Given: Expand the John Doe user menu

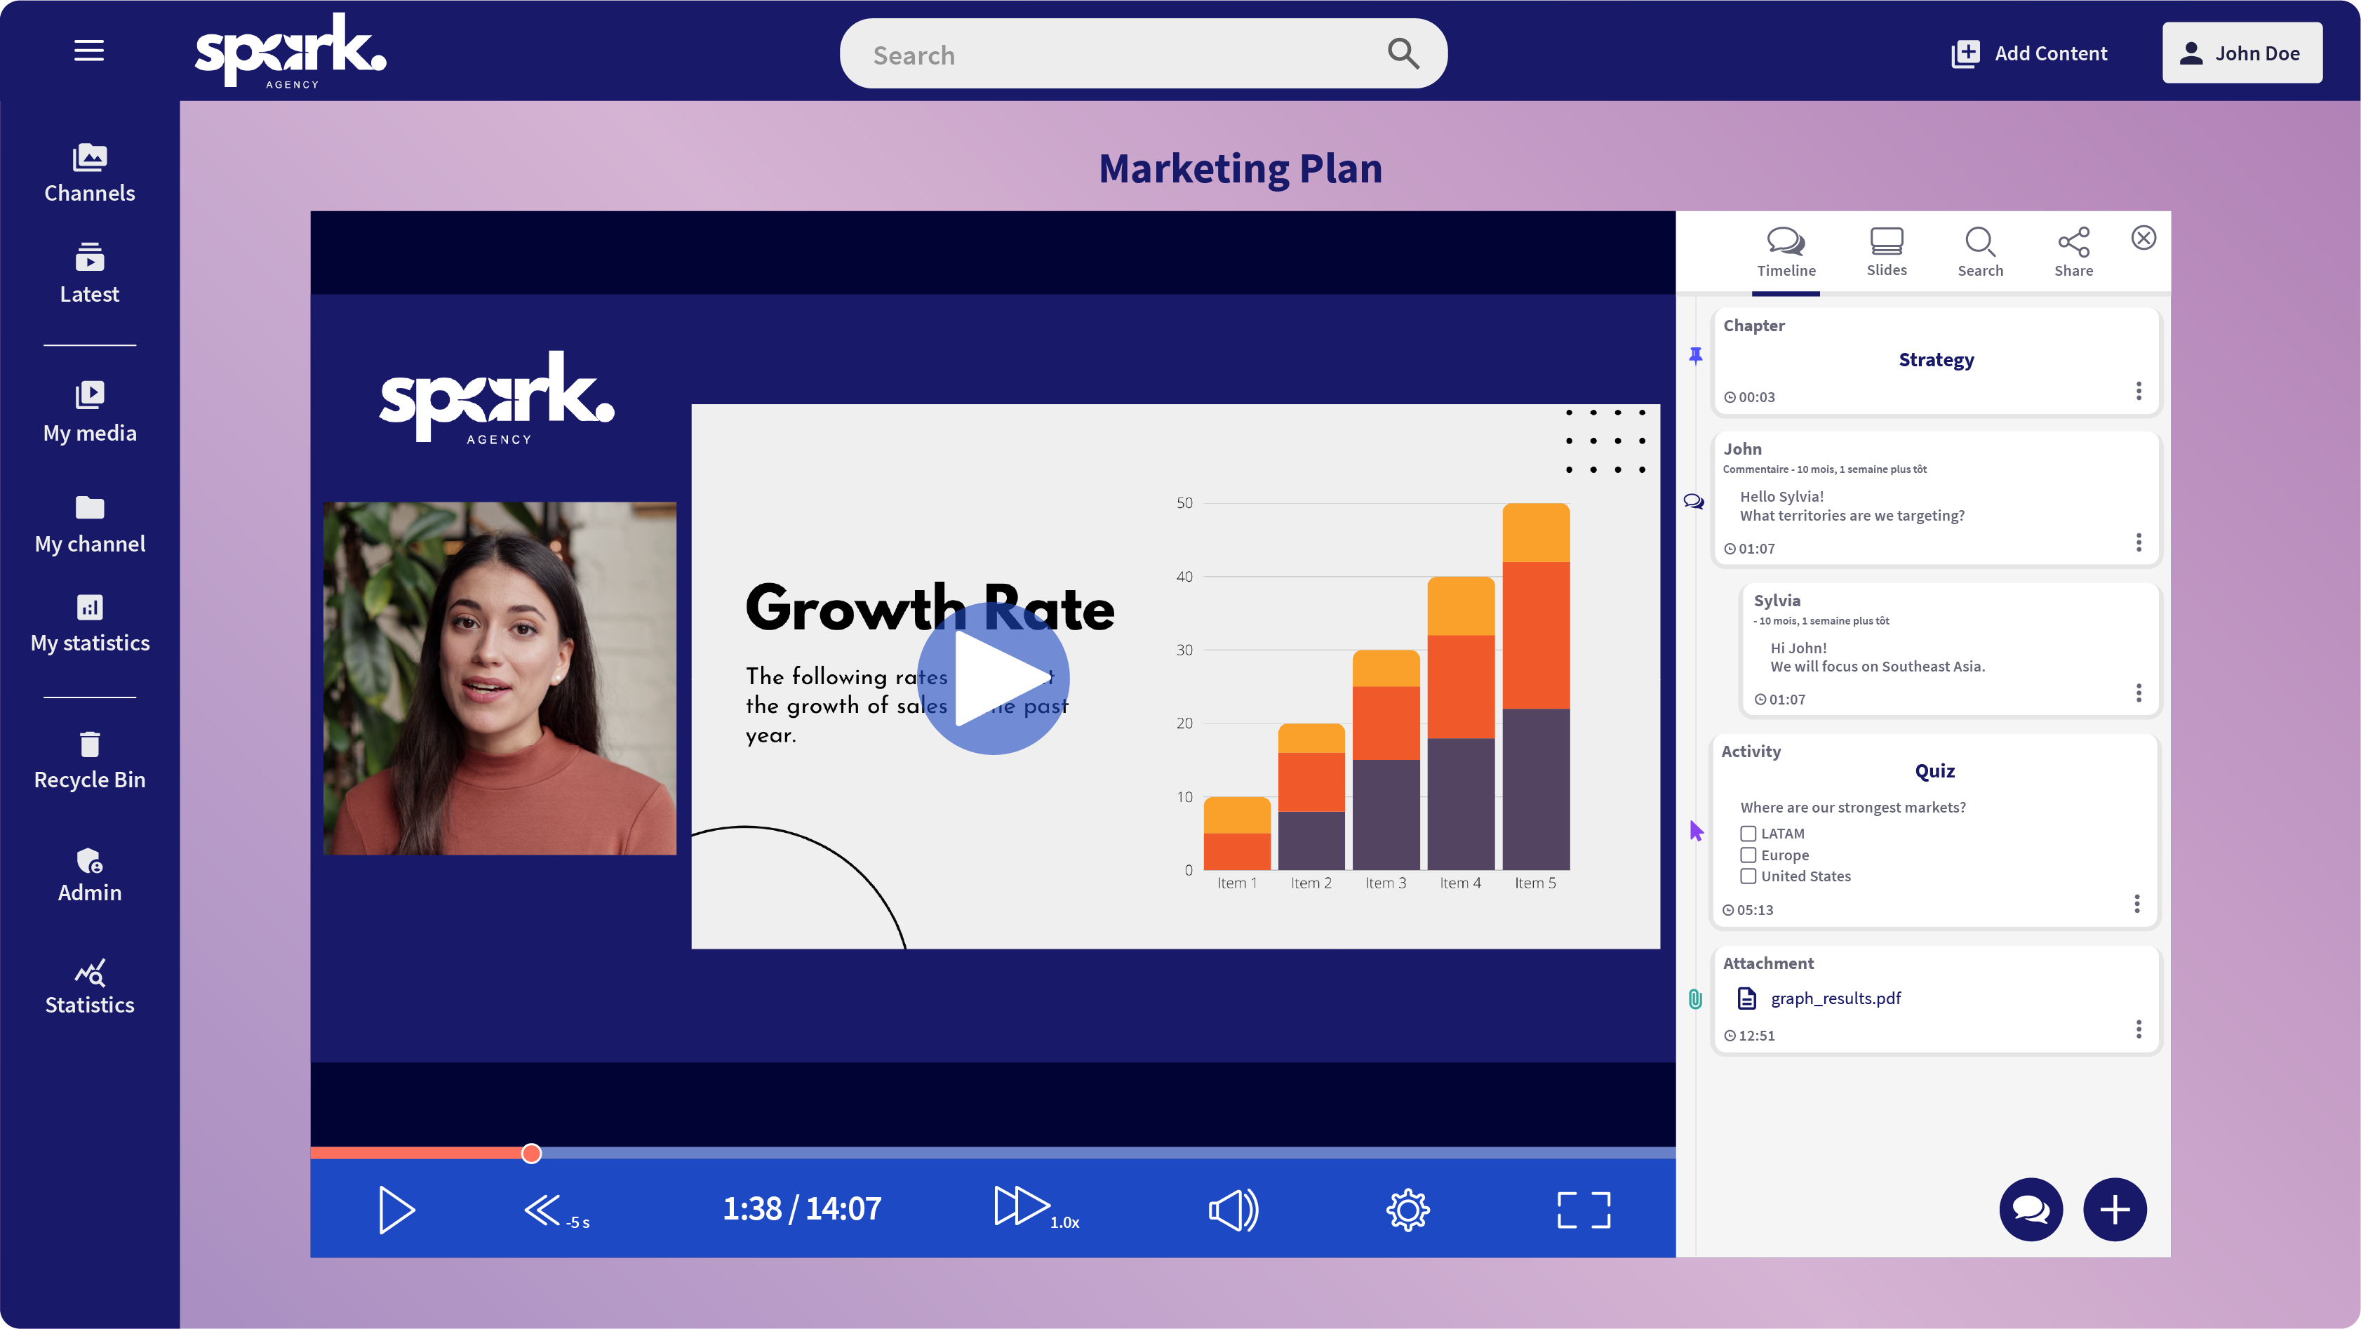Looking at the screenshot, I should tap(2241, 53).
